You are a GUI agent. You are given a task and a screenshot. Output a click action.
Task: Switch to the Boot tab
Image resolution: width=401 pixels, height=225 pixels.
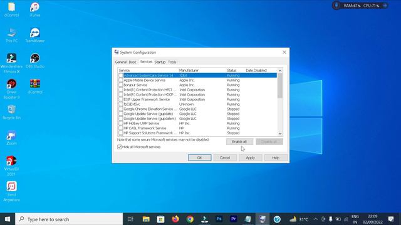(132, 62)
